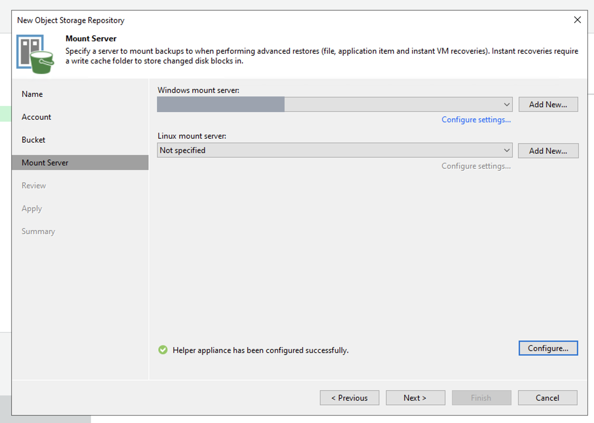Select the Review wizard step
Viewport: 594px width, 423px height.
[34, 186]
